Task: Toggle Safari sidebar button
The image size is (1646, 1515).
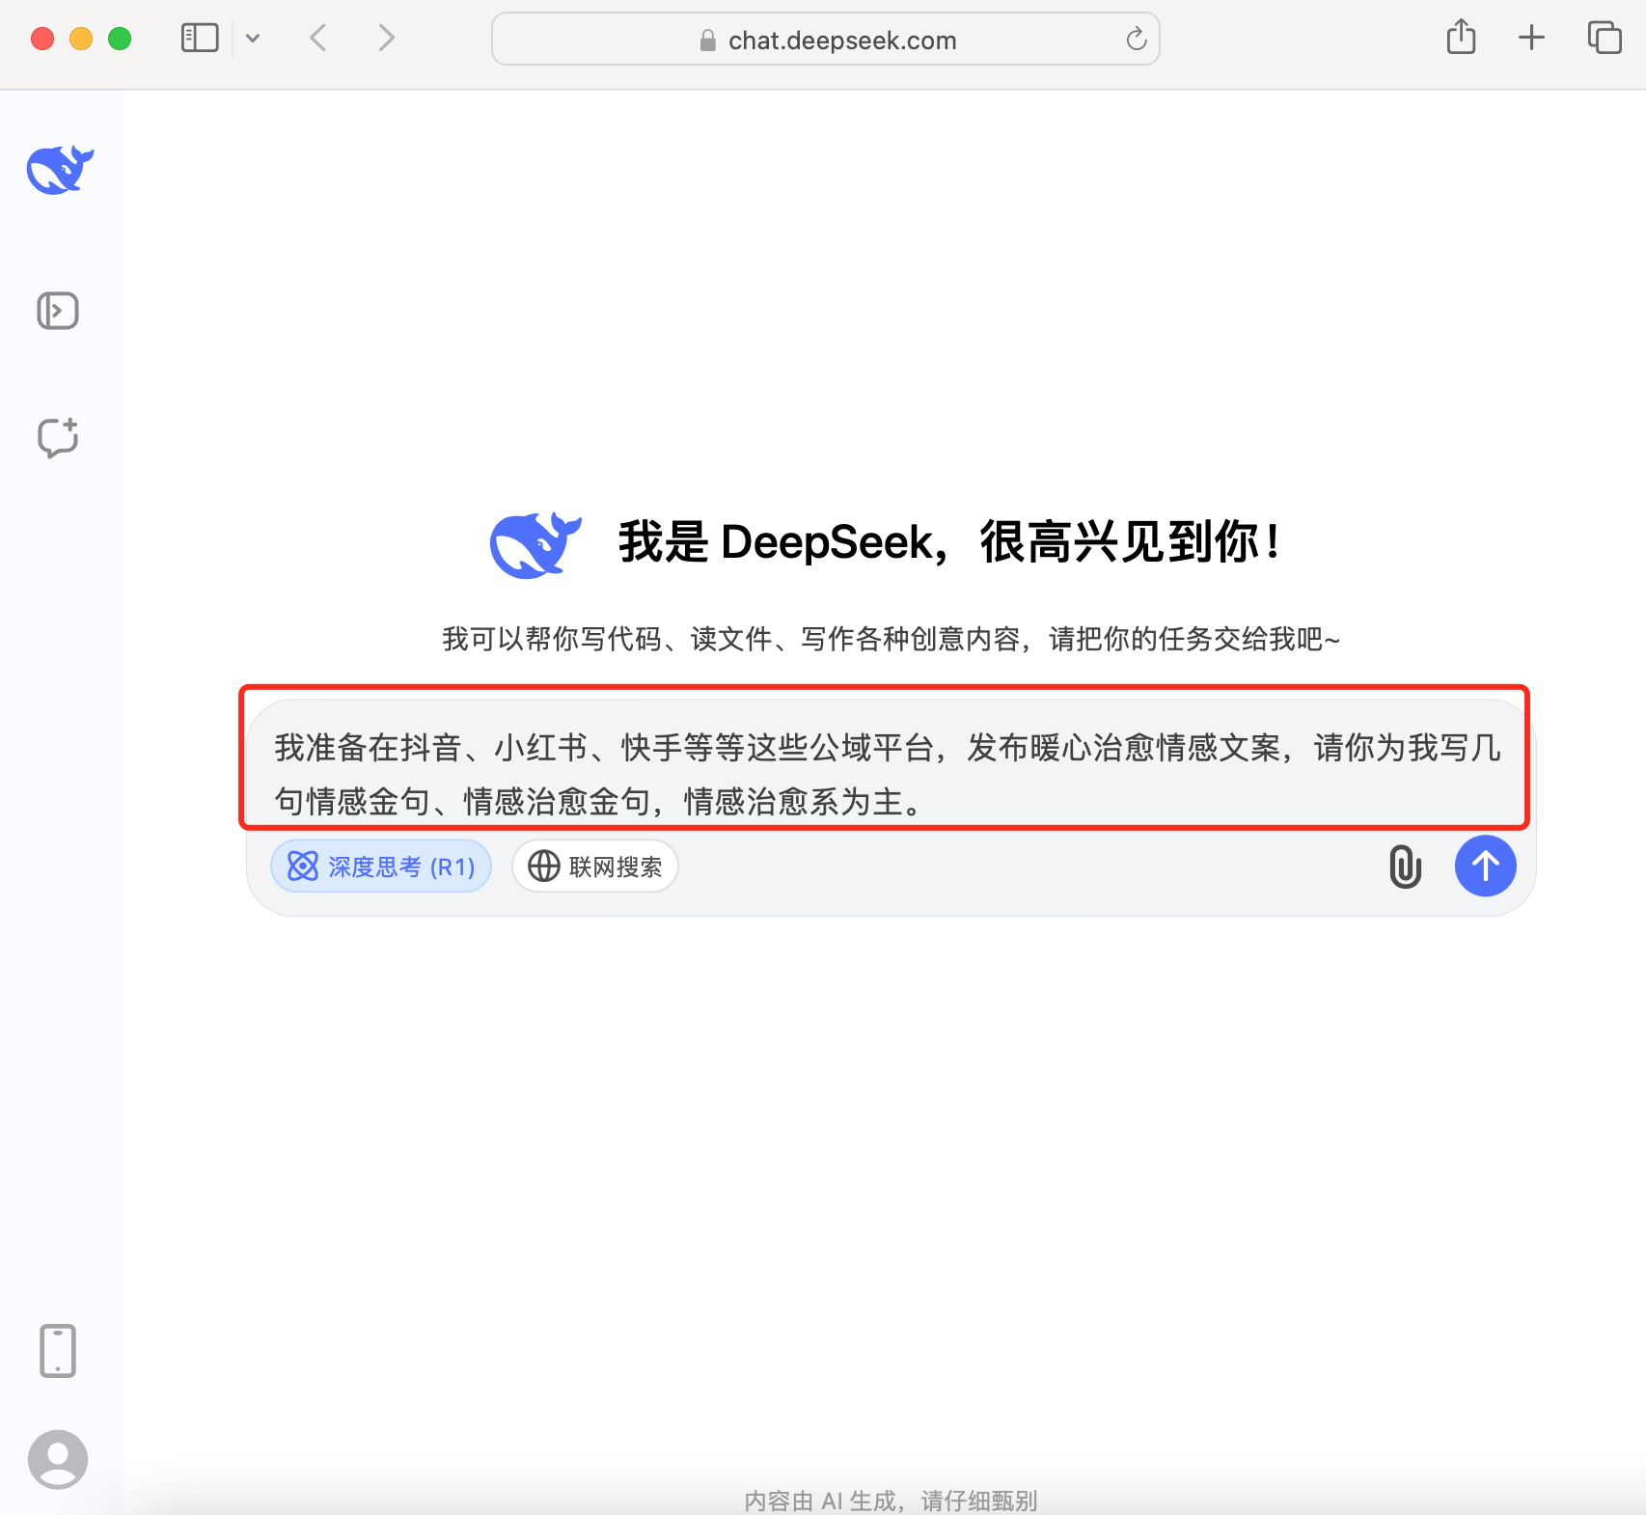Action: click(x=200, y=39)
